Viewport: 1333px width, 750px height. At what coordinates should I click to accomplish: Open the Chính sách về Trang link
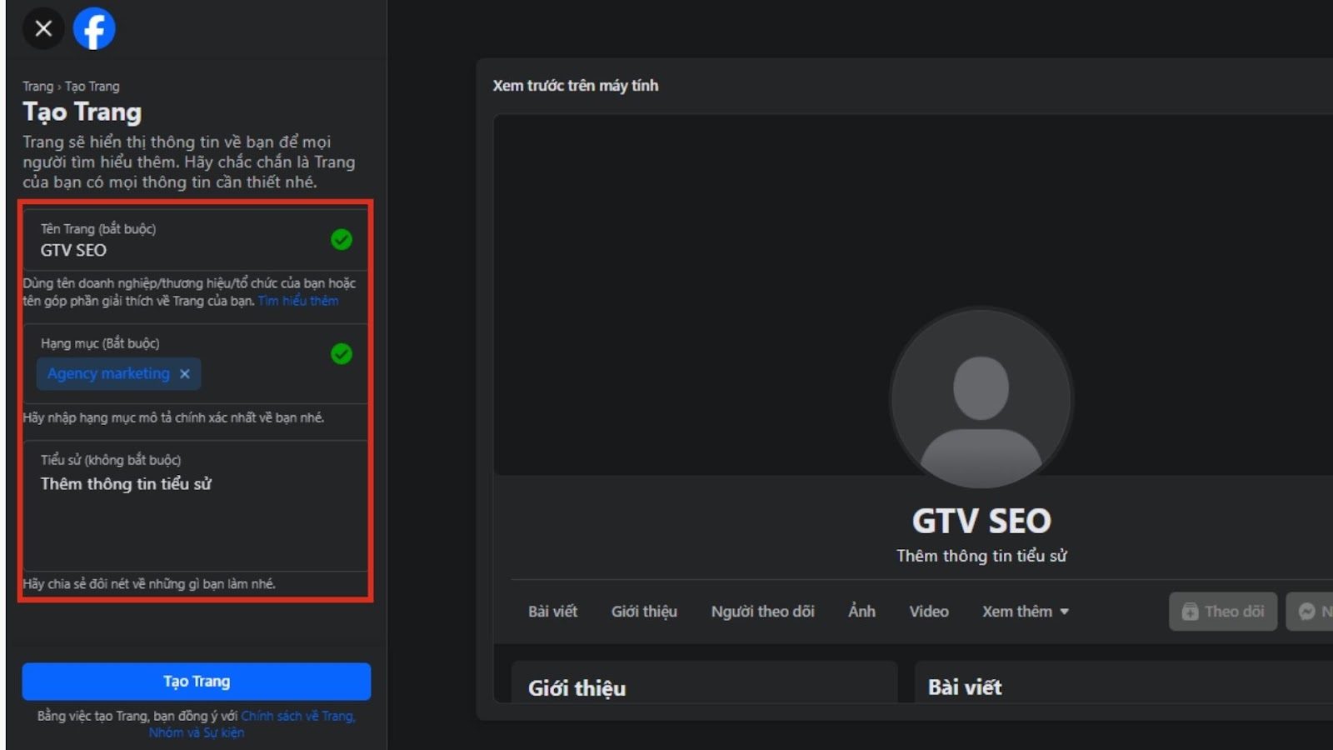[297, 716]
